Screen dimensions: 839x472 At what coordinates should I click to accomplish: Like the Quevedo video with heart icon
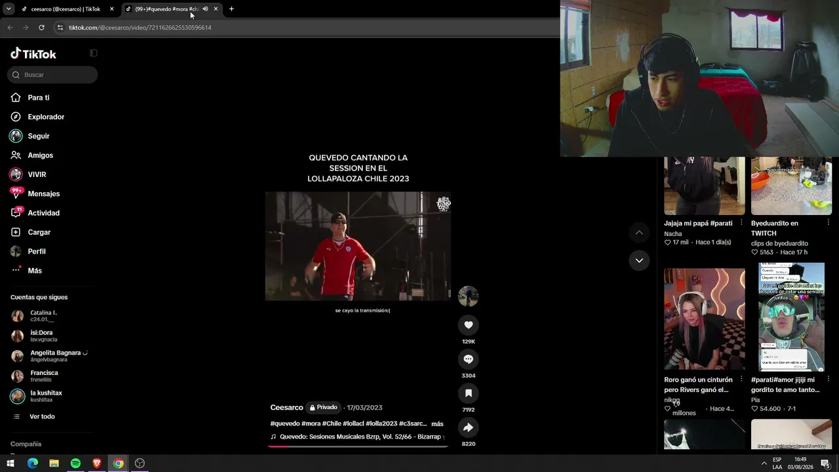(468, 325)
